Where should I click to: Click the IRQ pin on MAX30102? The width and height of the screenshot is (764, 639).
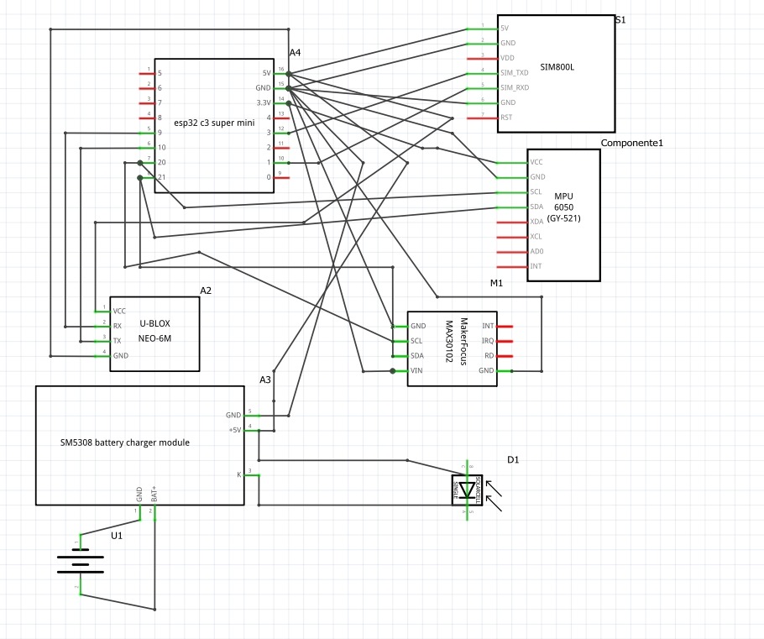pos(505,341)
